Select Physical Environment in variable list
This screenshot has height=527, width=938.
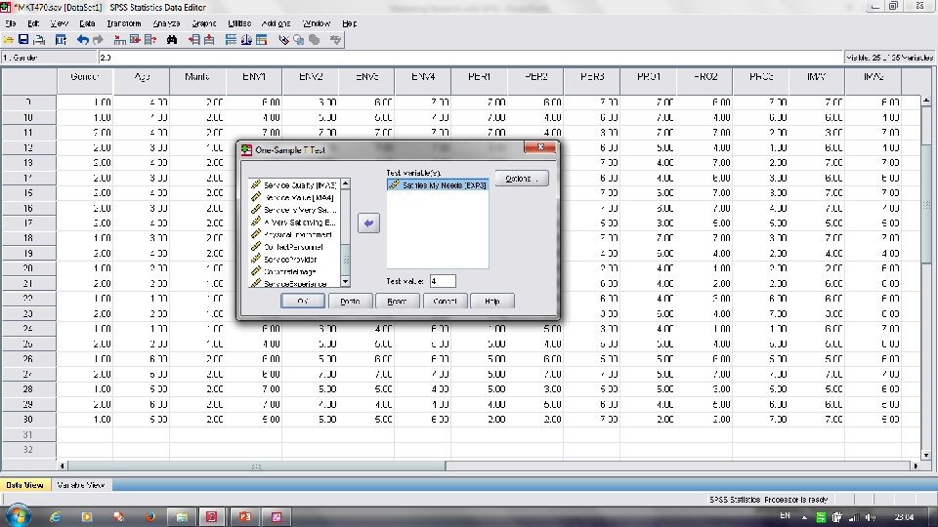294,235
